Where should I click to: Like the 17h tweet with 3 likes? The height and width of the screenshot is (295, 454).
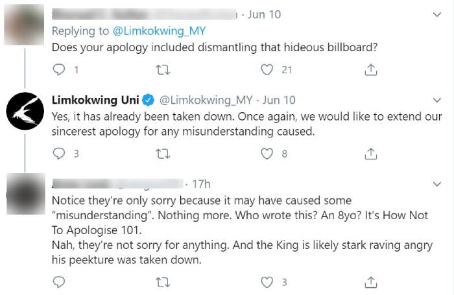(x=265, y=282)
